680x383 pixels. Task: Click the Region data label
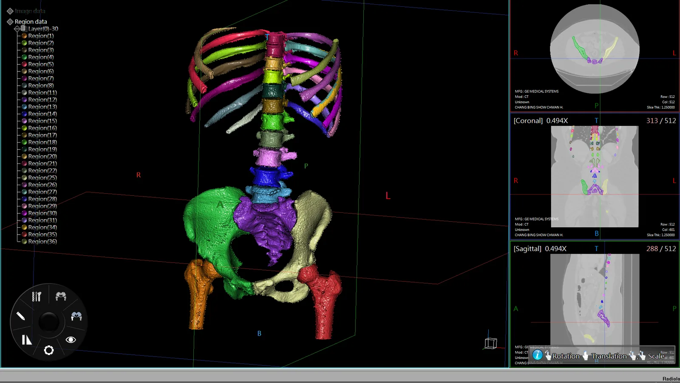[31, 22]
